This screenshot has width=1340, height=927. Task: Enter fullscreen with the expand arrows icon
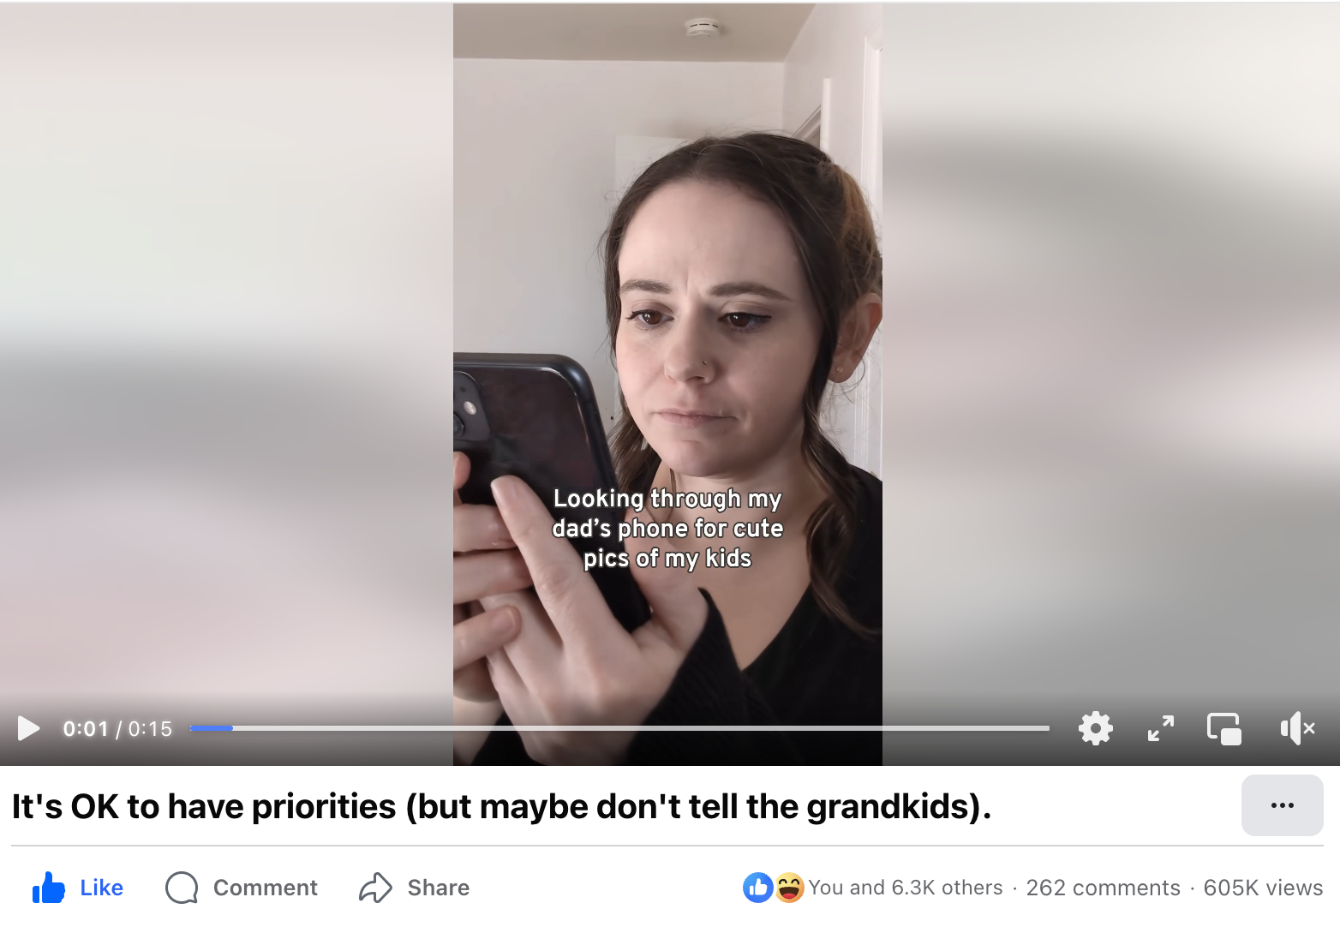click(x=1161, y=729)
